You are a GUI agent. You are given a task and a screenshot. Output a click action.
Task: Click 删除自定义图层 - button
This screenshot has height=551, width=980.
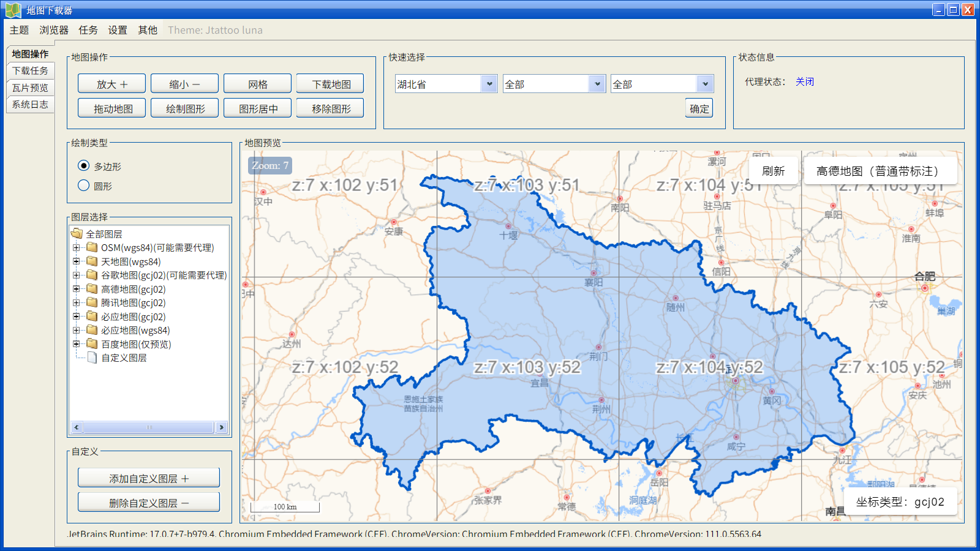tap(149, 503)
